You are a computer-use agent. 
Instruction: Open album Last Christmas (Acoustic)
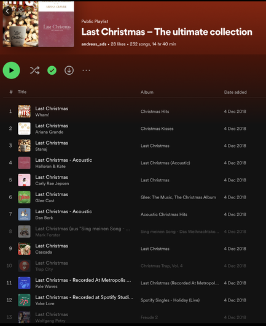pos(165,163)
